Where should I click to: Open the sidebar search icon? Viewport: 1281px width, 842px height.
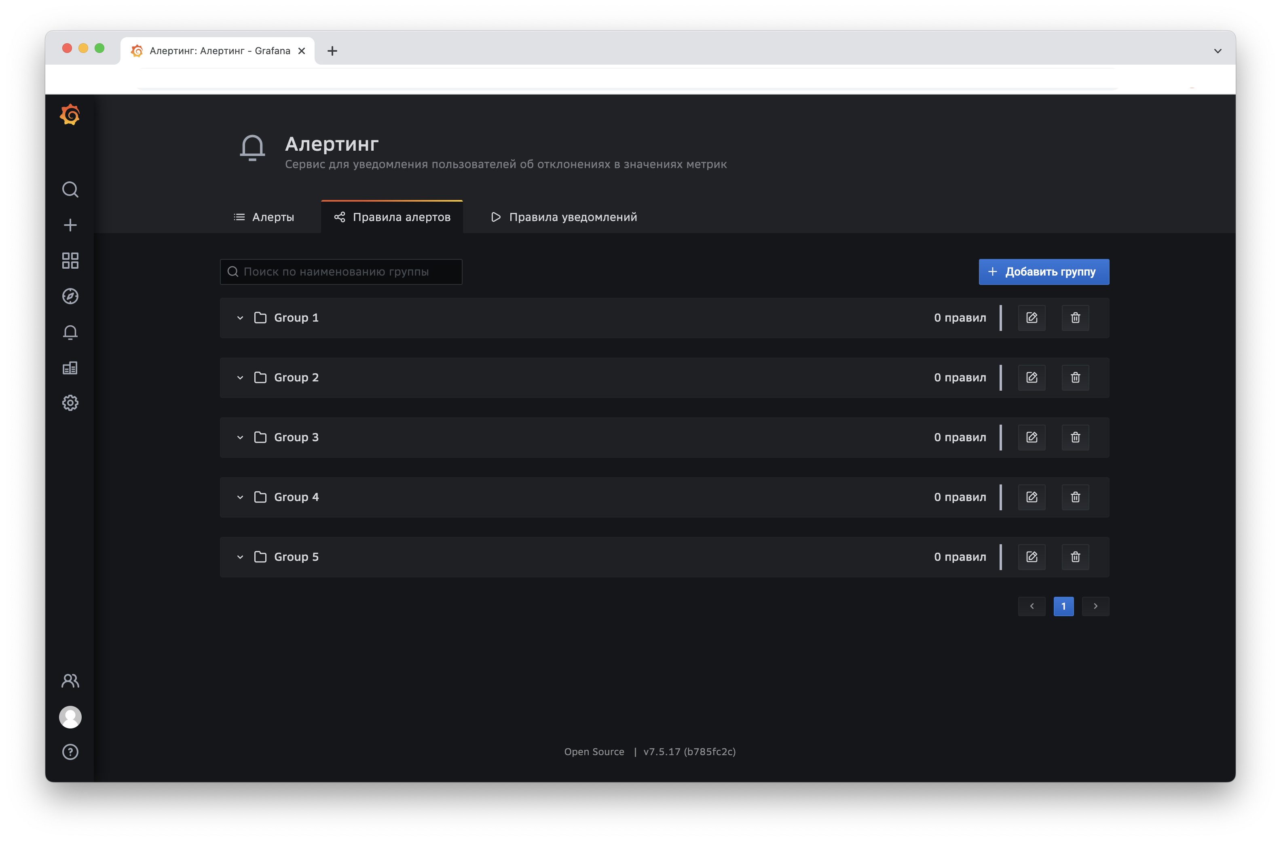point(70,189)
